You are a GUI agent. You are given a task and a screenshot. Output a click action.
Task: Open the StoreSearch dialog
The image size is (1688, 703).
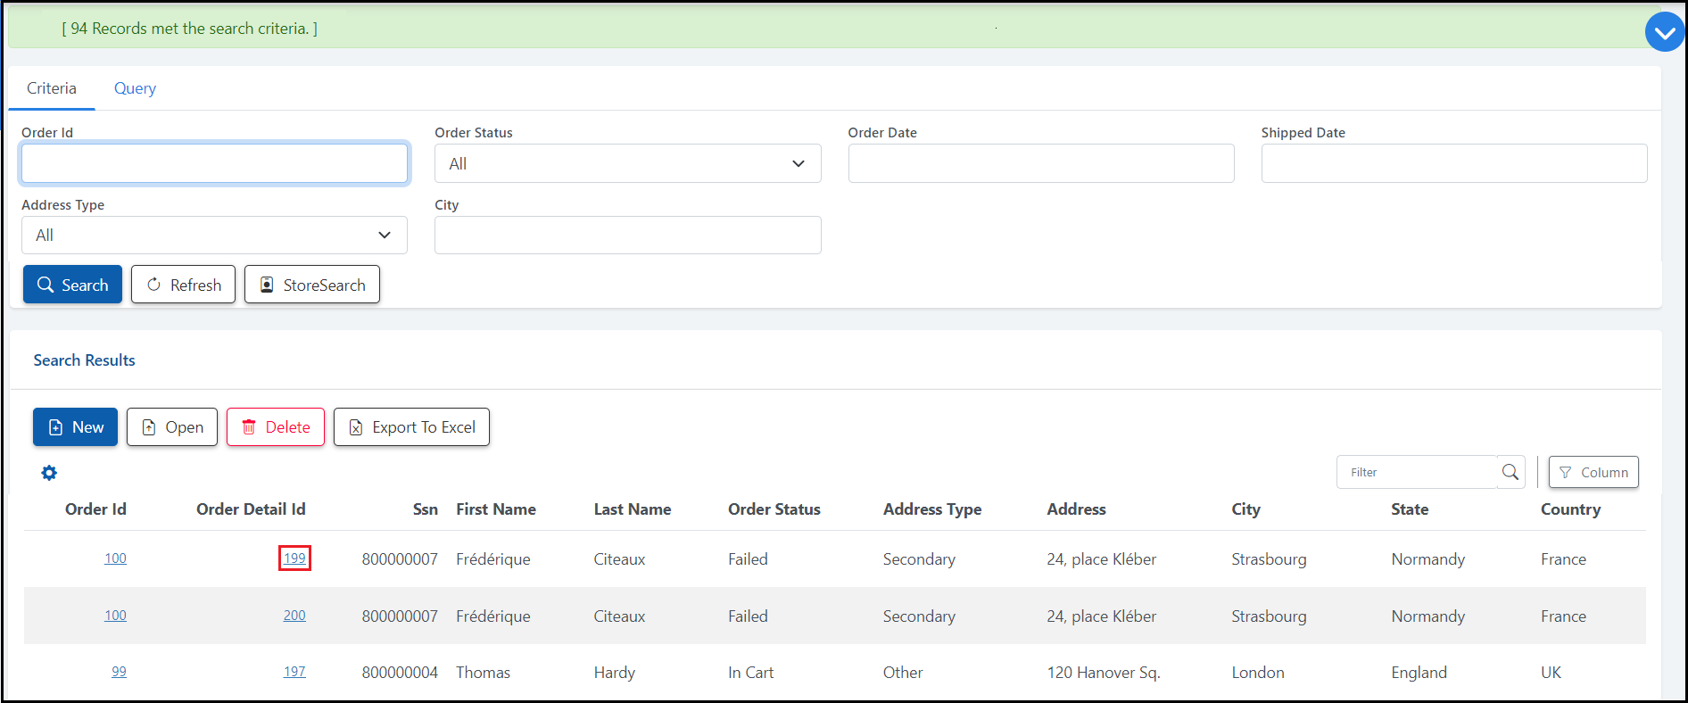click(312, 285)
